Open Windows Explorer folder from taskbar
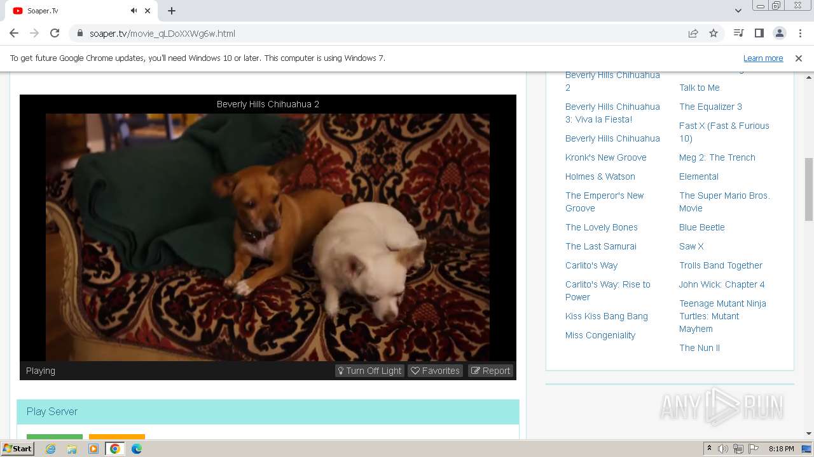 pos(72,449)
